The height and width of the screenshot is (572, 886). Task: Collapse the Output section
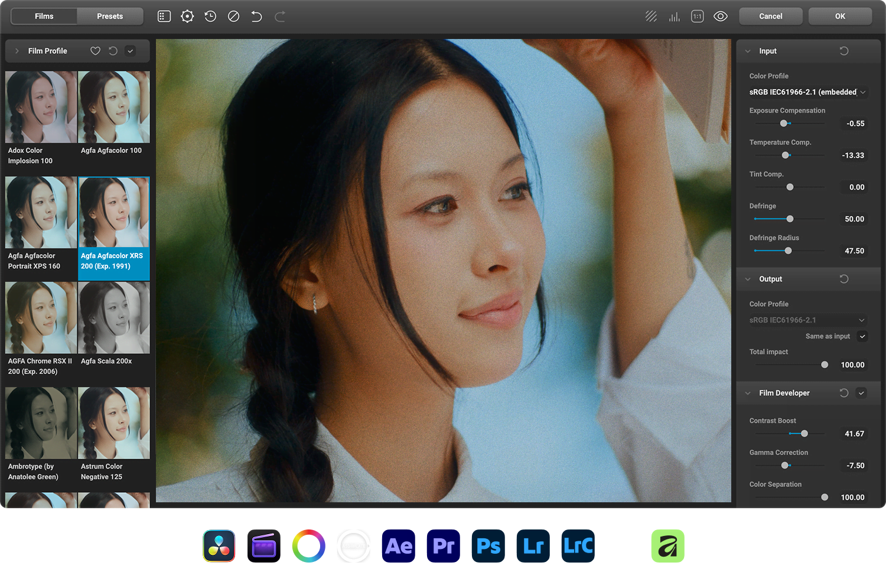point(748,279)
